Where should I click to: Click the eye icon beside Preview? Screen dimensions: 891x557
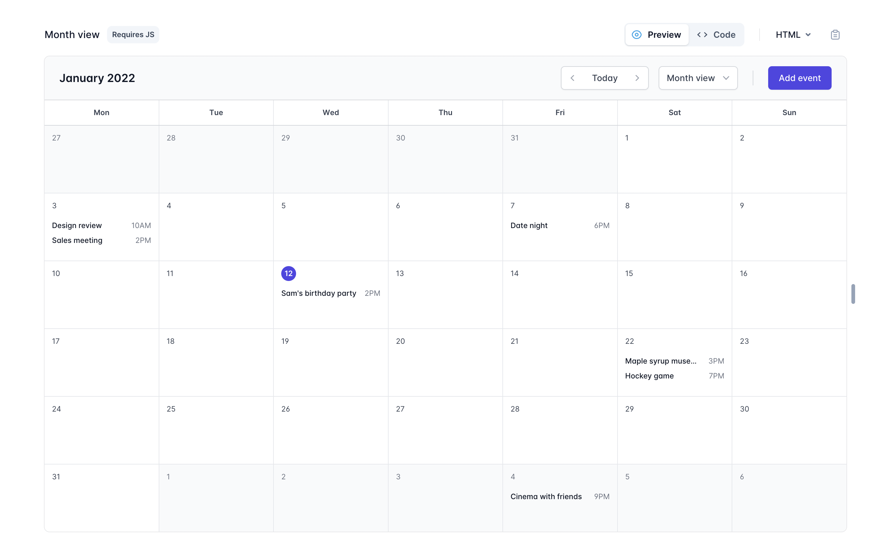[636, 34]
